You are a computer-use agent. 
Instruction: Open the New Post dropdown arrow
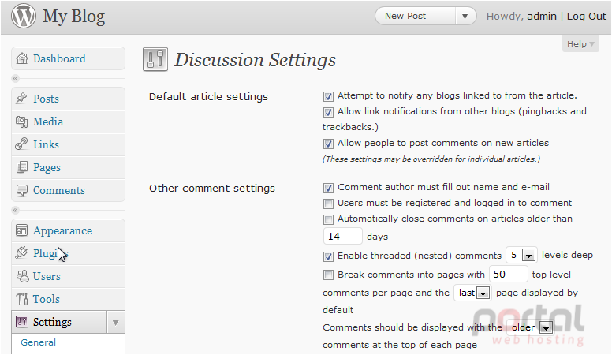coord(465,17)
